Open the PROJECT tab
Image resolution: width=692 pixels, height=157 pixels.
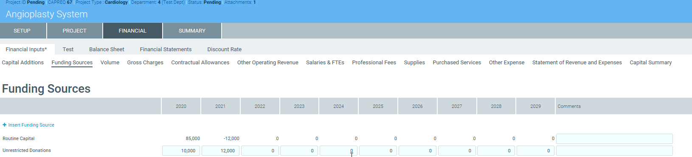click(75, 31)
